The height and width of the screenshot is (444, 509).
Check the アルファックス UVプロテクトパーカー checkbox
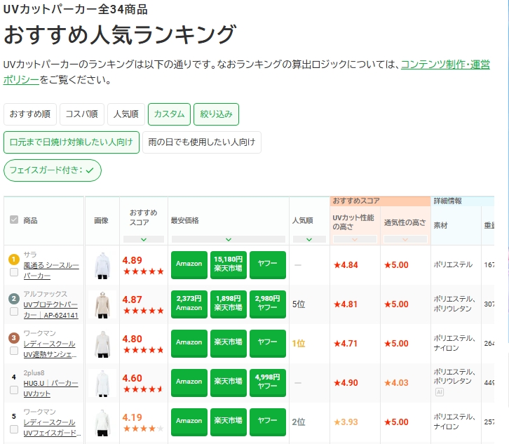coord(14,311)
